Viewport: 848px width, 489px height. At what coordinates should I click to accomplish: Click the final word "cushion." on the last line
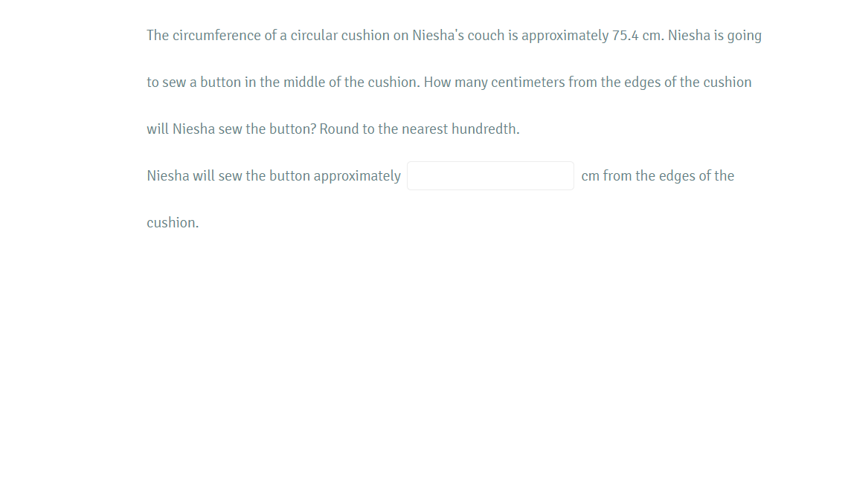point(173,223)
